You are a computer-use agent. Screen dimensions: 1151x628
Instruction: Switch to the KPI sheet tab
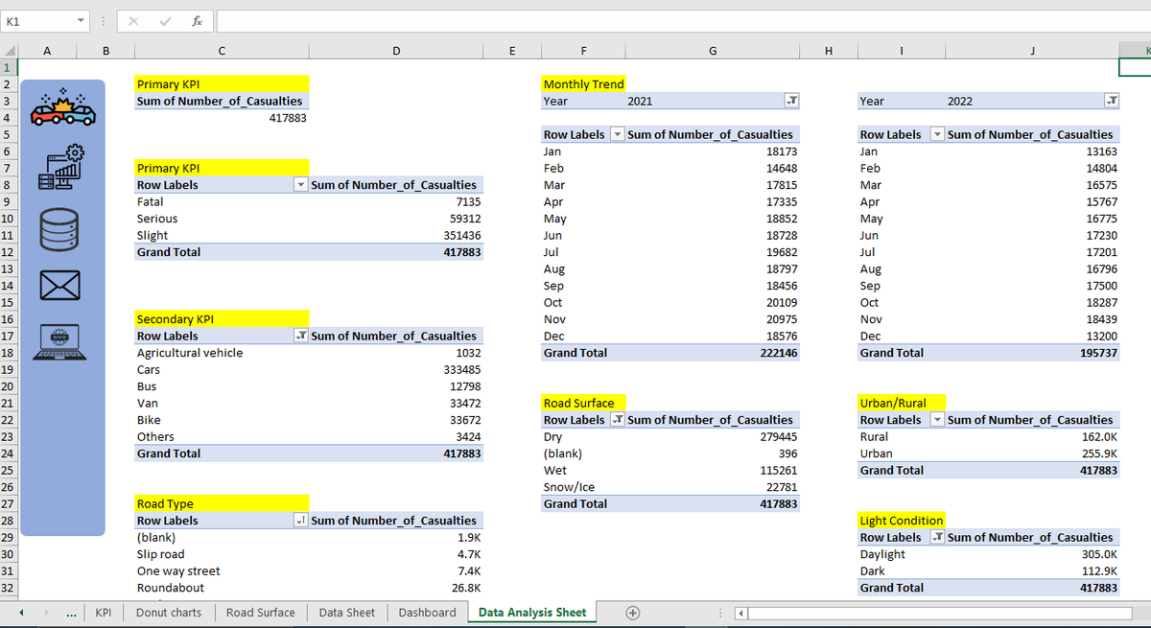[104, 613]
